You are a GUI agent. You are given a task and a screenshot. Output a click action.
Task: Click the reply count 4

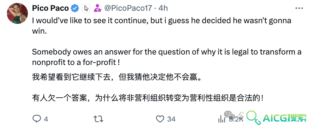click(46, 119)
